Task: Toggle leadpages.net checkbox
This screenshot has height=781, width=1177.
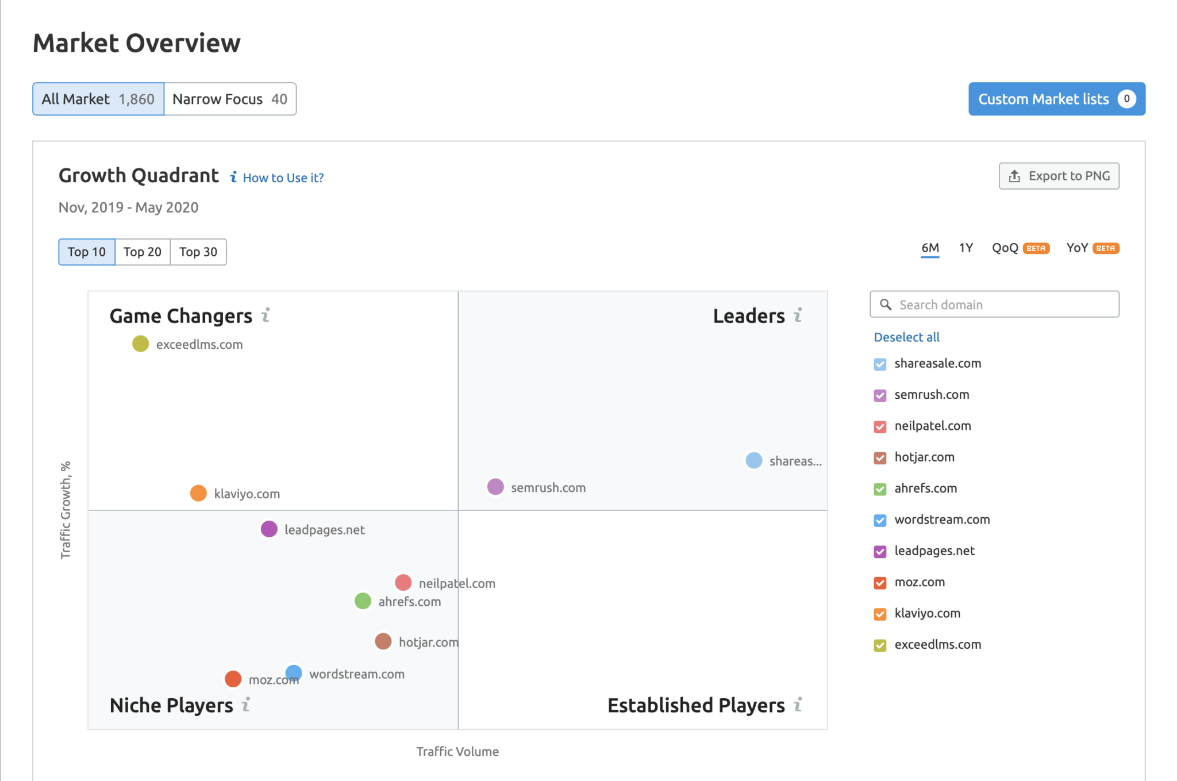Action: 880,552
